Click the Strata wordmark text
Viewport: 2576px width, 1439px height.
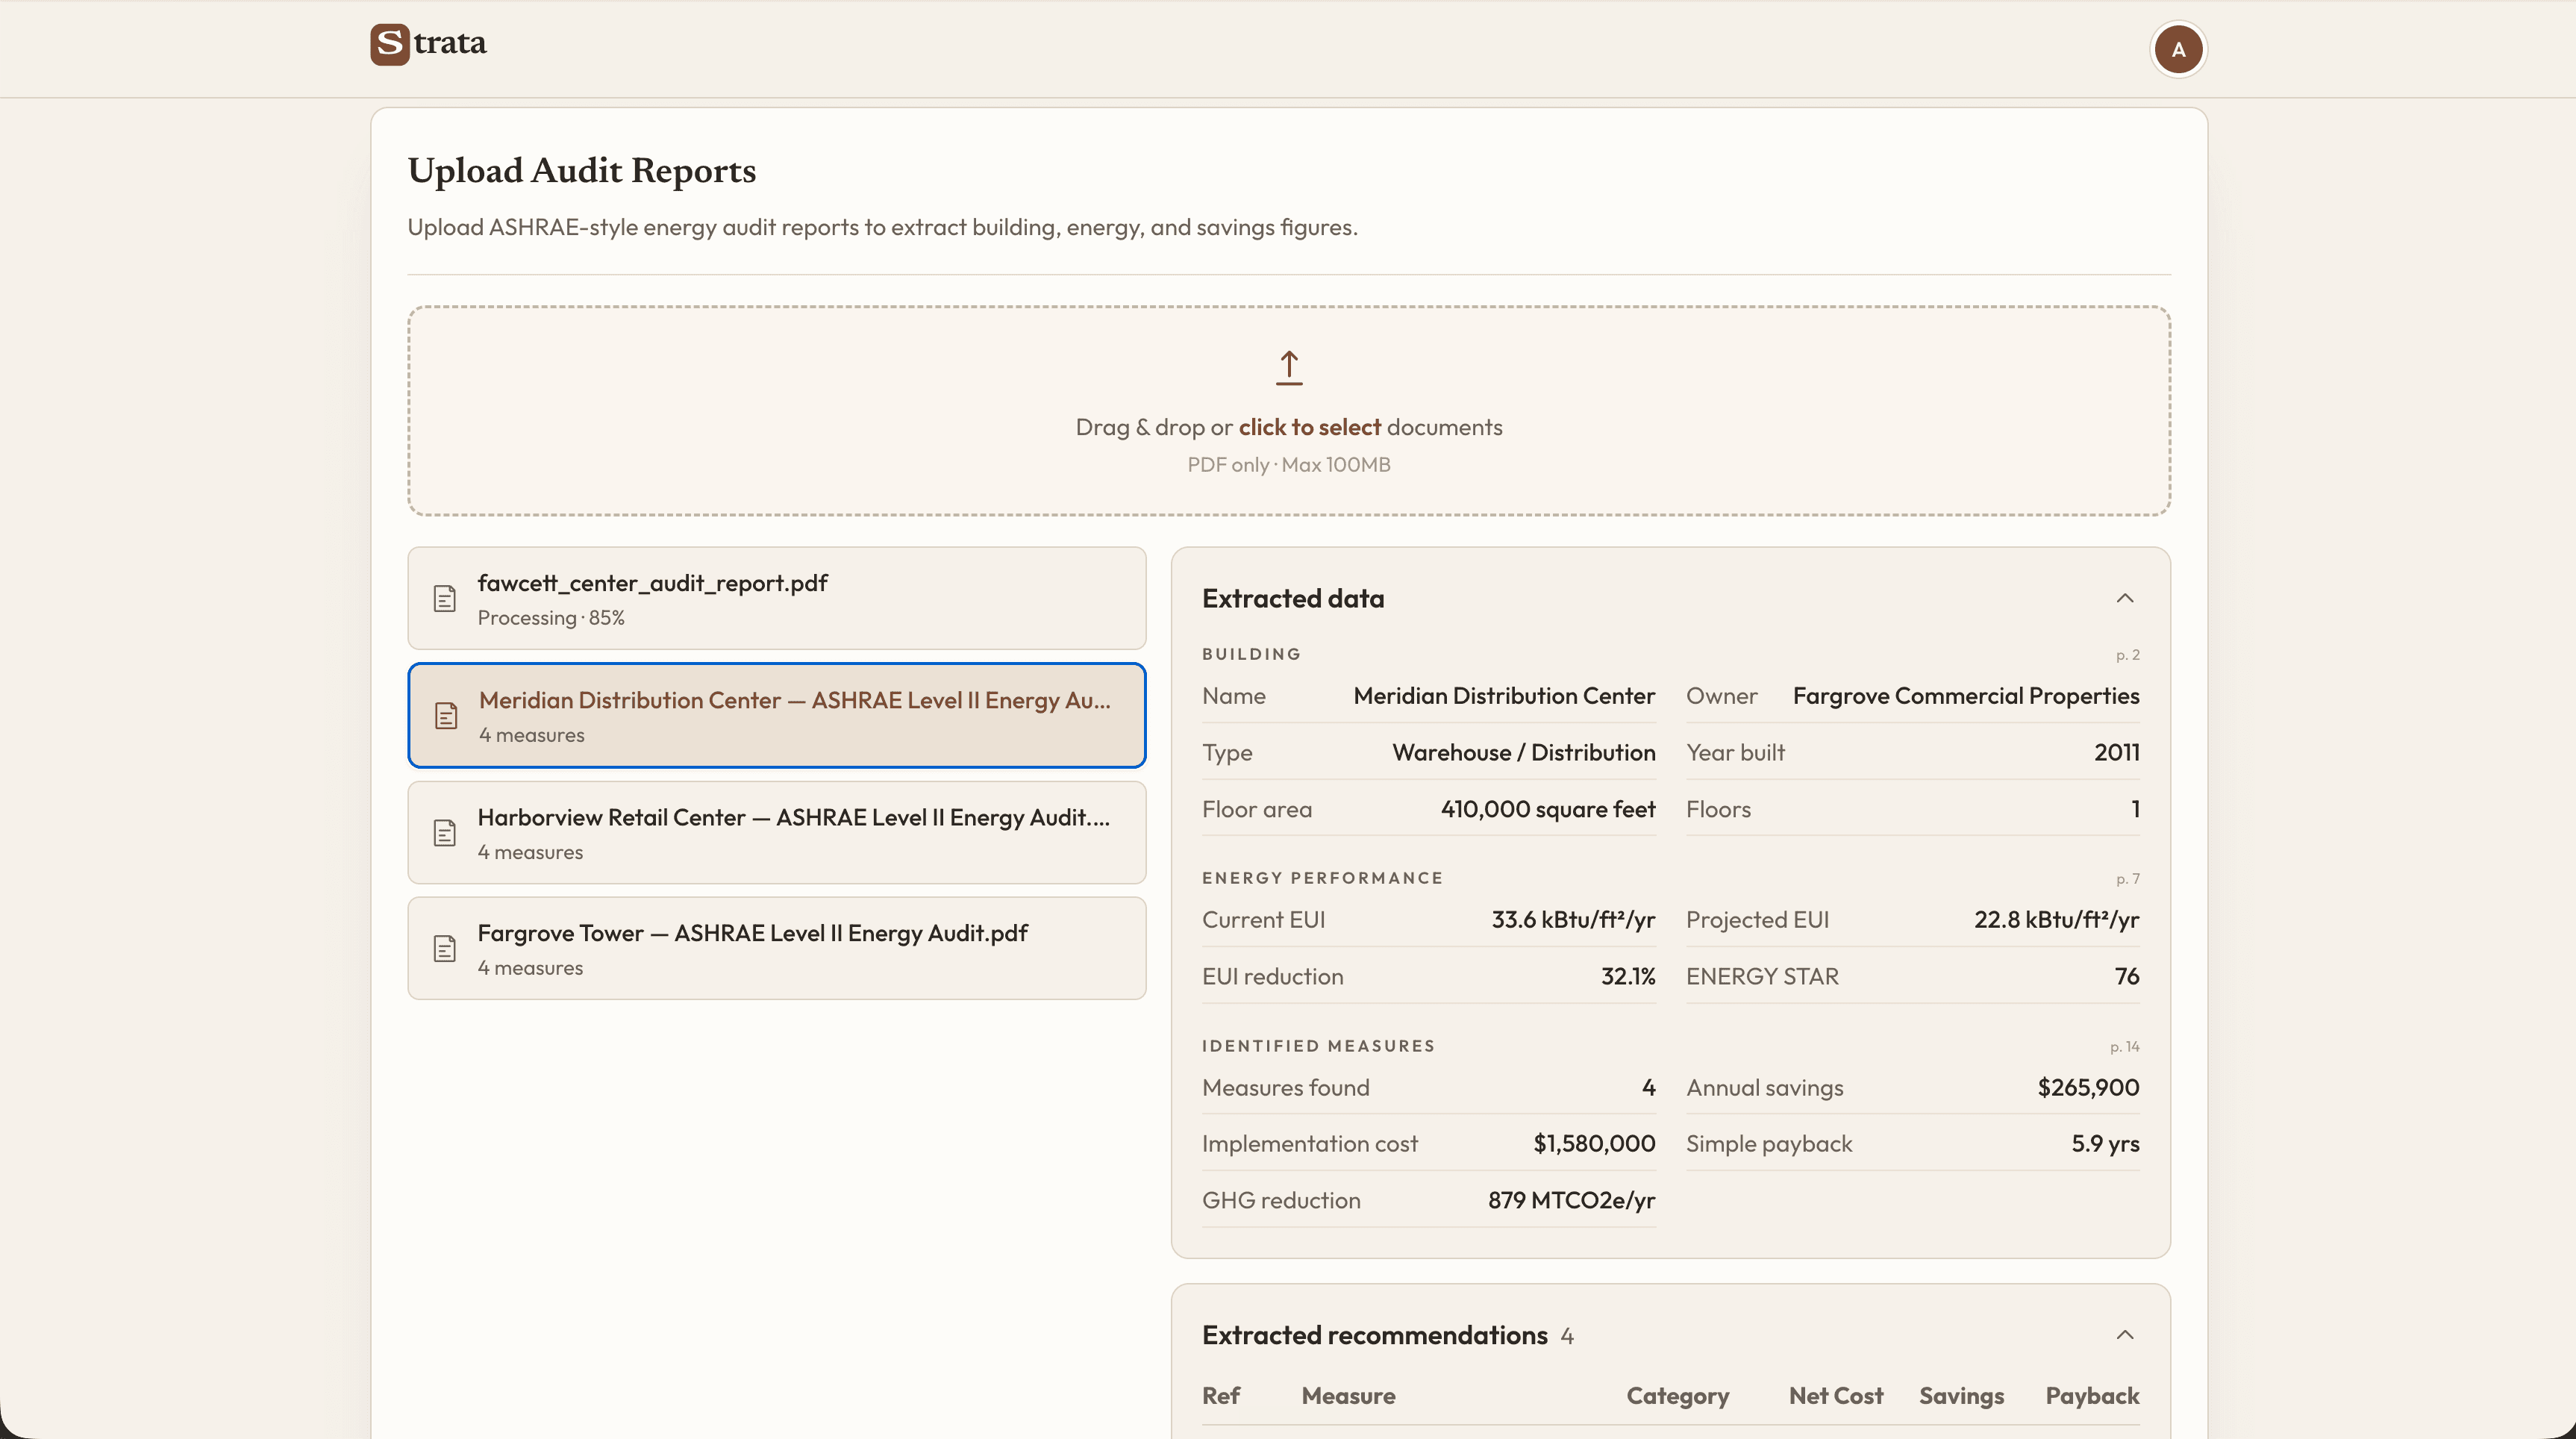coord(450,43)
